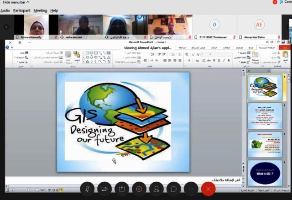Open the chat bubble icon
Viewport: 292px width, 200px height.
(x=174, y=189)
